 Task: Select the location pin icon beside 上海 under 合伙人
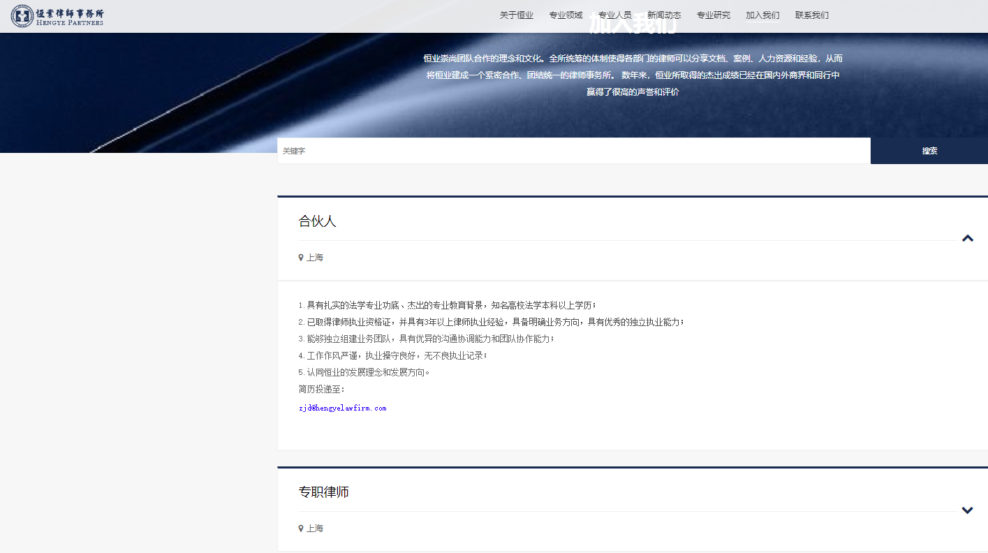tap(302, 257)
